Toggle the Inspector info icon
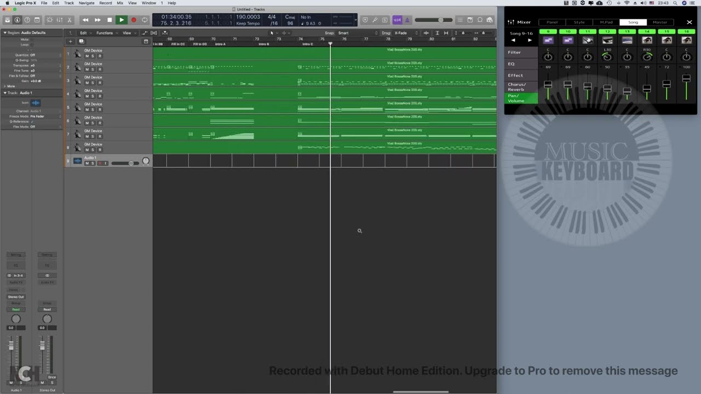The height and width of the screenshot is (394, 701). point(17,20)
